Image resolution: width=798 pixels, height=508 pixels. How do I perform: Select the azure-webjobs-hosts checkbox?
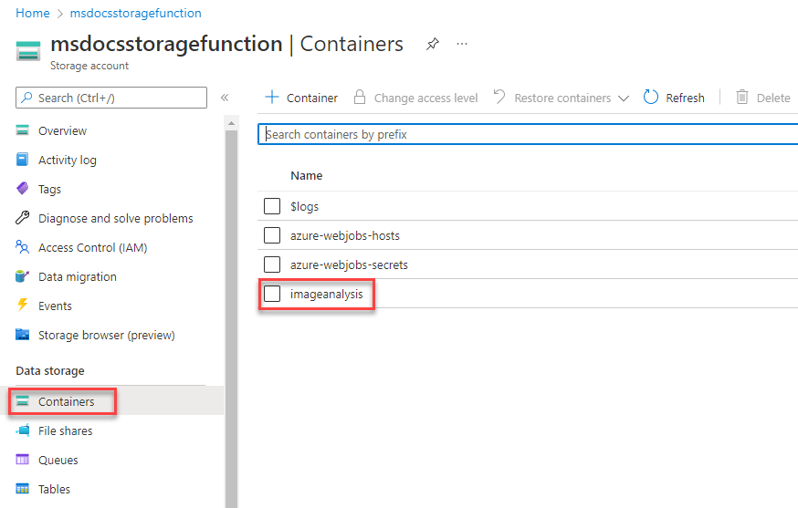[272, 235]
